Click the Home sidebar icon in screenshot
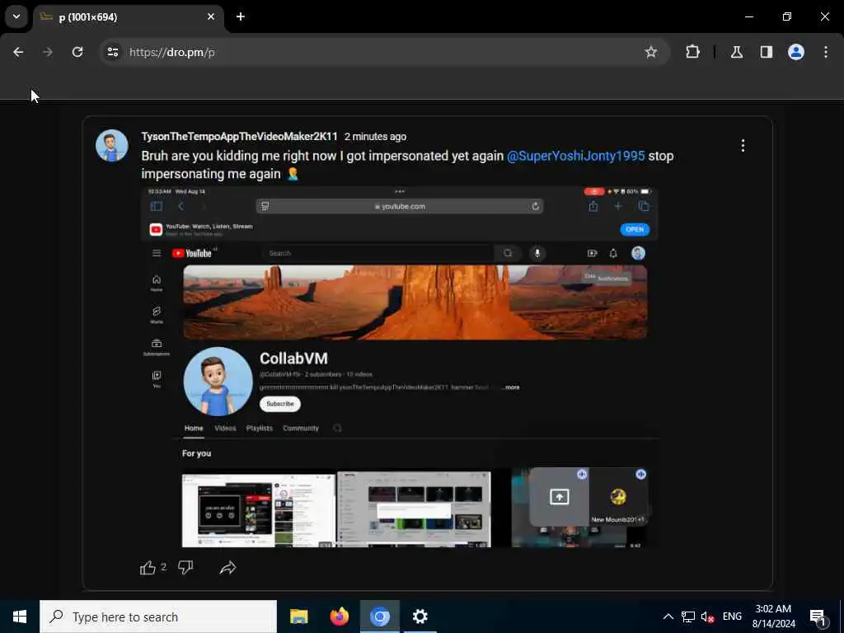Image resolution: width=844 pixels, height=633 pixels. [x=157, y=283]
